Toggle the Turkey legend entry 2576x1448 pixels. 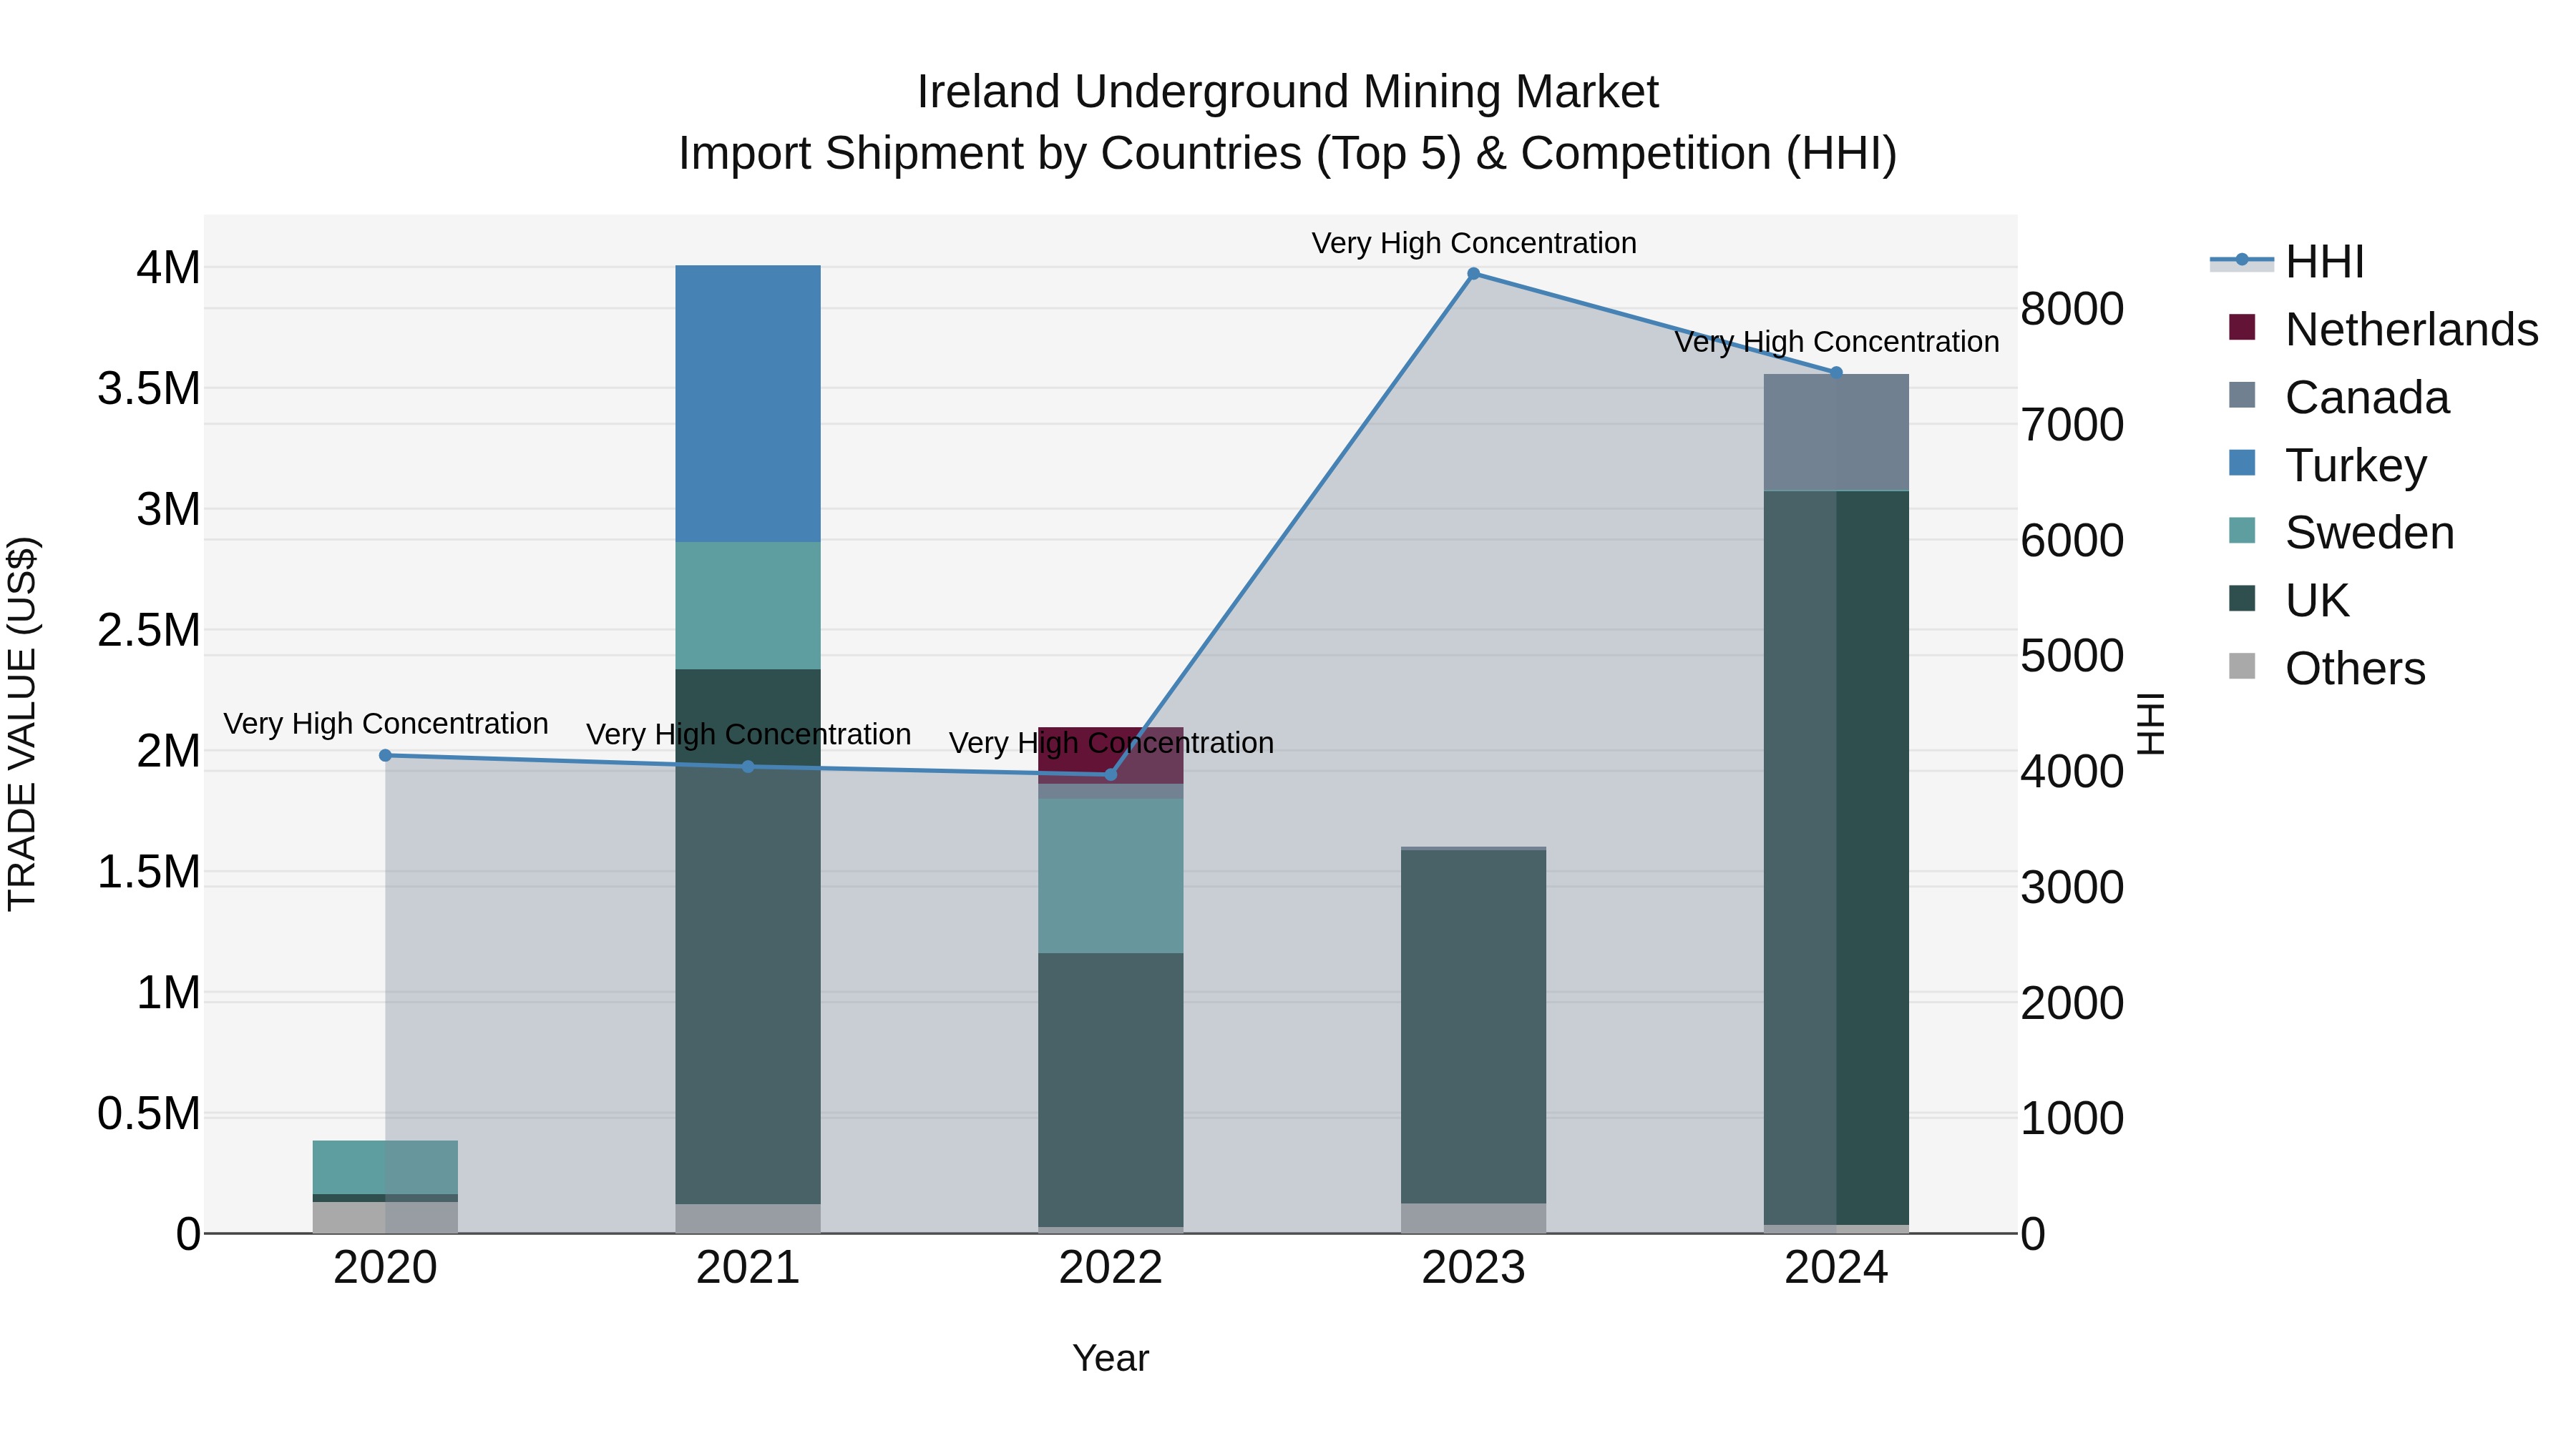[2327, 465]
